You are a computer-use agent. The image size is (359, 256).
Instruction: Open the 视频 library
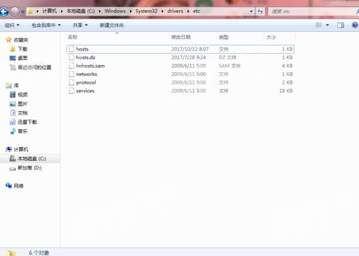[x=23, y=95]
